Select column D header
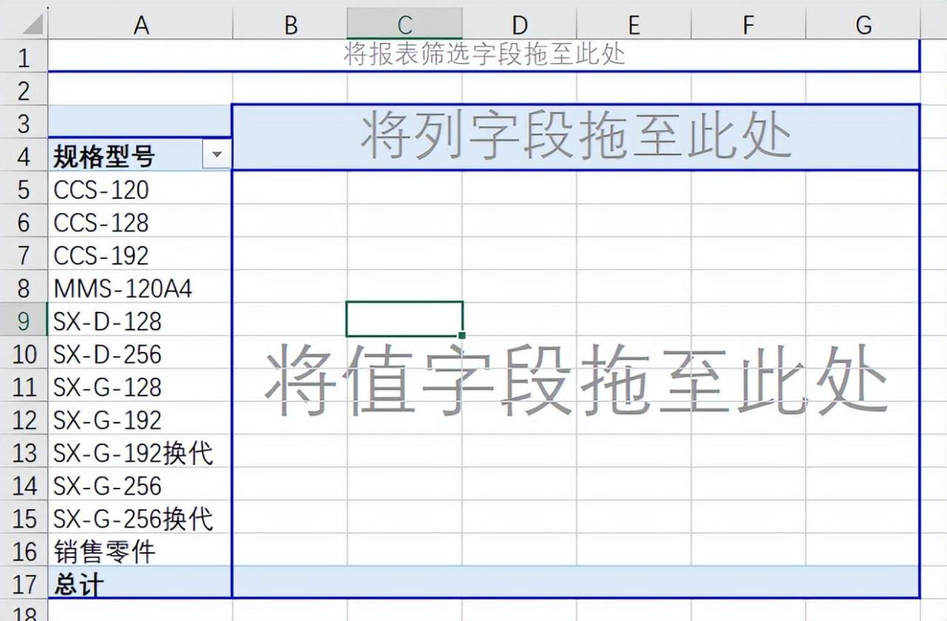Image resolution: width=947 pixels, height=621 pixels. point(519,24)
